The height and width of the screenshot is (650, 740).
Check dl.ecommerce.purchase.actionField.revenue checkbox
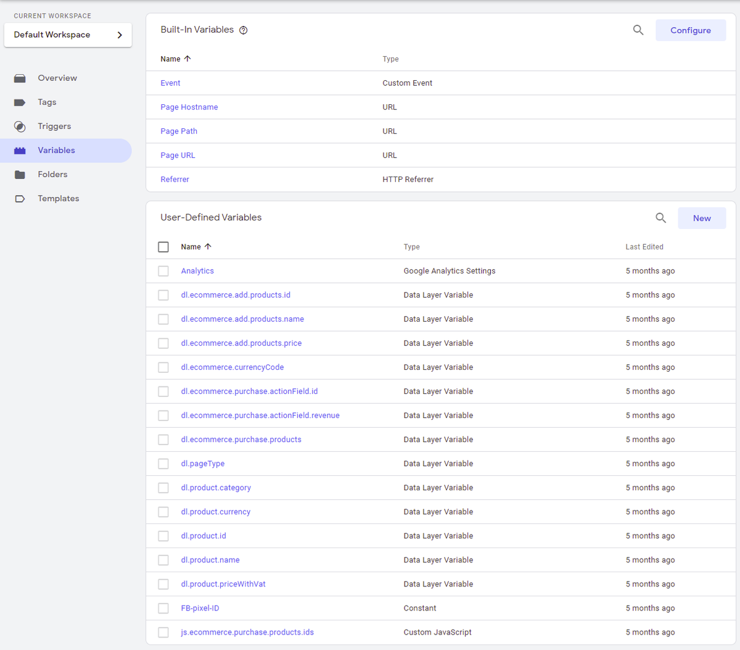pyautogui.click(x=163, y=415)
